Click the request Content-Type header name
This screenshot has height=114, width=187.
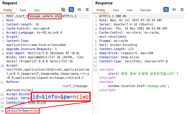18,41
